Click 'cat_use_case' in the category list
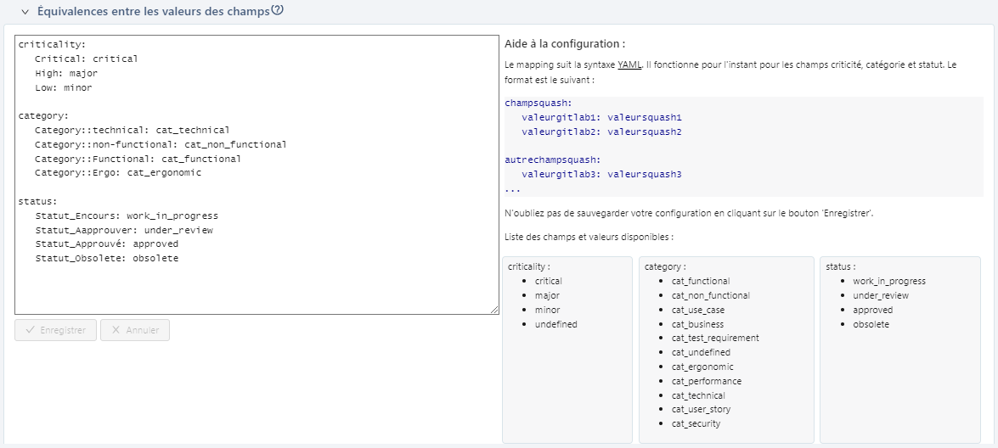Image resolution: width=998 pixels, height=448 pixels. point(698,310)
